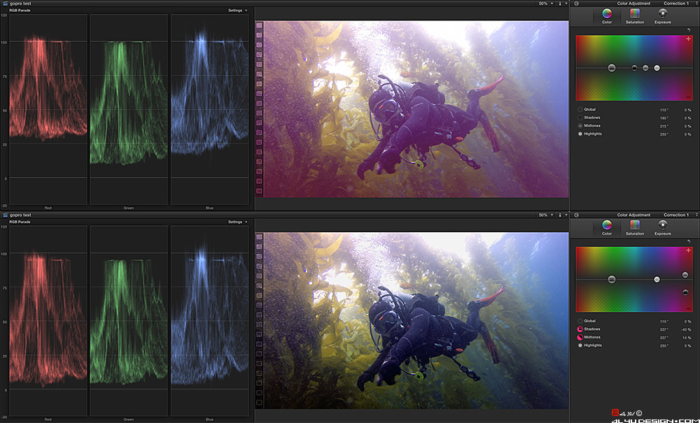Image resolution: width=700 pixels, height=423 pixels.
Task: Grab the Global puck in the upper color board
Action: tap(612, 68)
